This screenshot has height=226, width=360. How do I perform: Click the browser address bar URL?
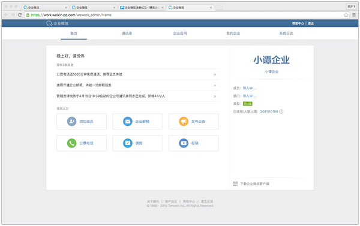coord(71,15)
